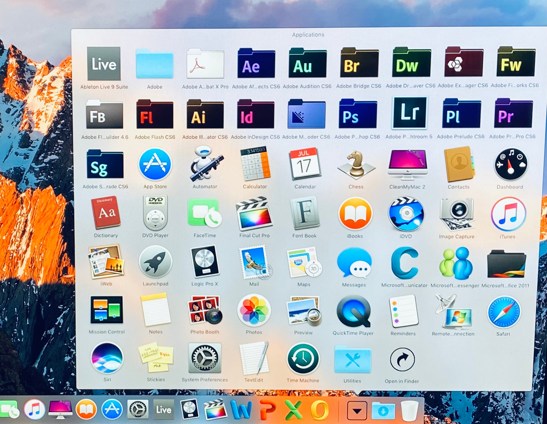Image resolution: width=547 pixels, height=424 pixels.
Task: Launch QuickTime Player
Action: point(354,311)
